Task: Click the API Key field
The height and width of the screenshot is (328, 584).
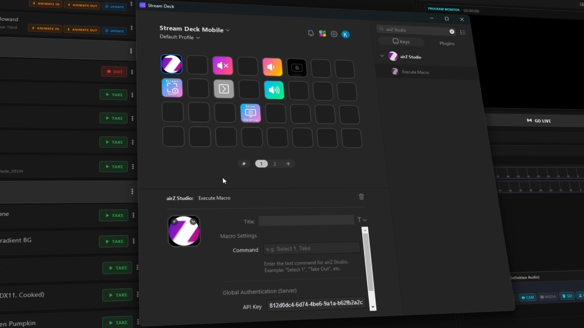Action: coord(316,304)
